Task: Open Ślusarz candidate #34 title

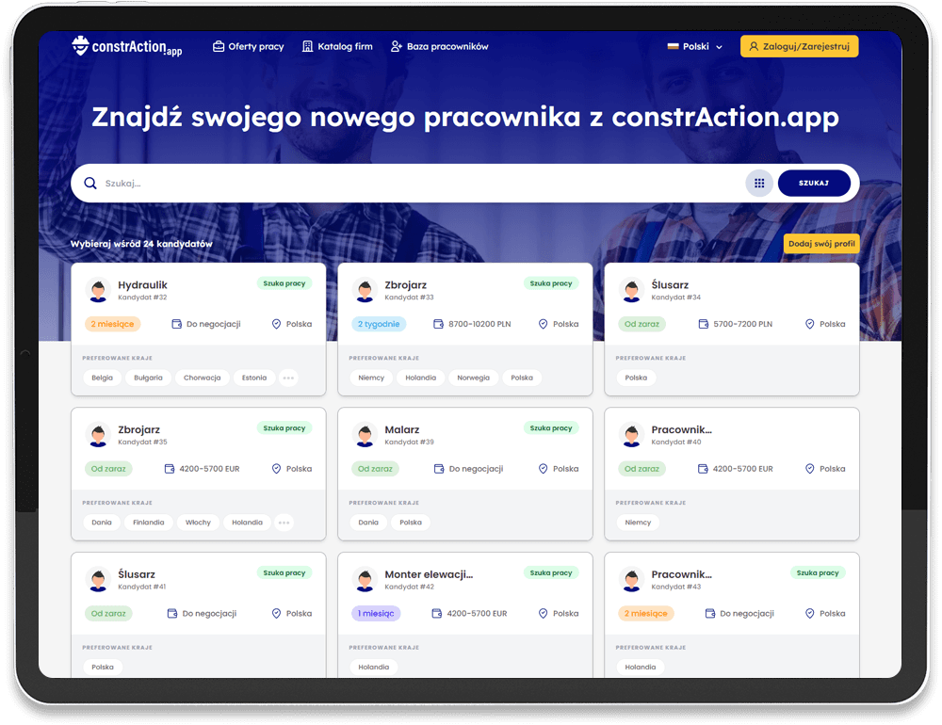Action: 670,284
